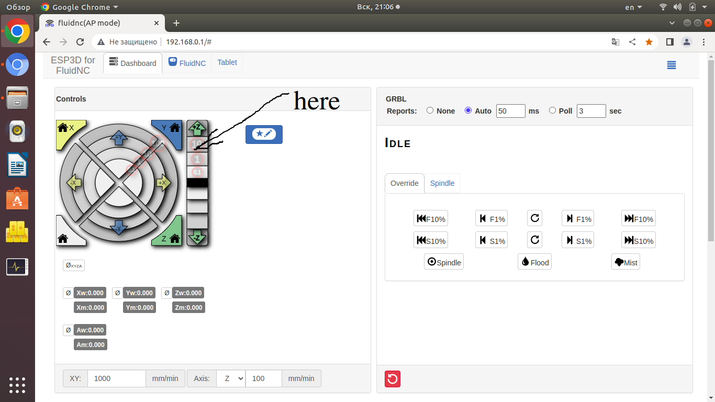Click the F10% feed increase button
715x402 pixels.
click(638, 218)
